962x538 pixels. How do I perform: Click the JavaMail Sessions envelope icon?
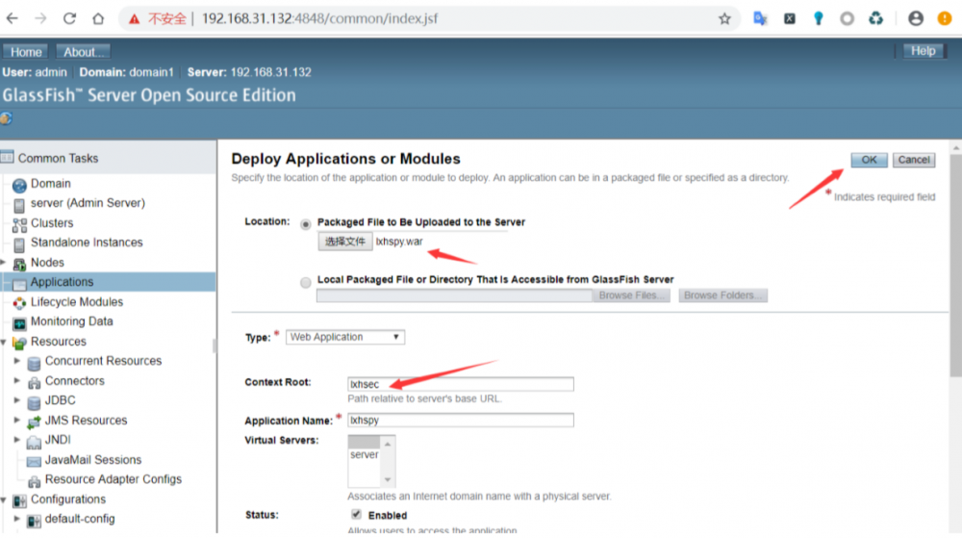point(34,461)
